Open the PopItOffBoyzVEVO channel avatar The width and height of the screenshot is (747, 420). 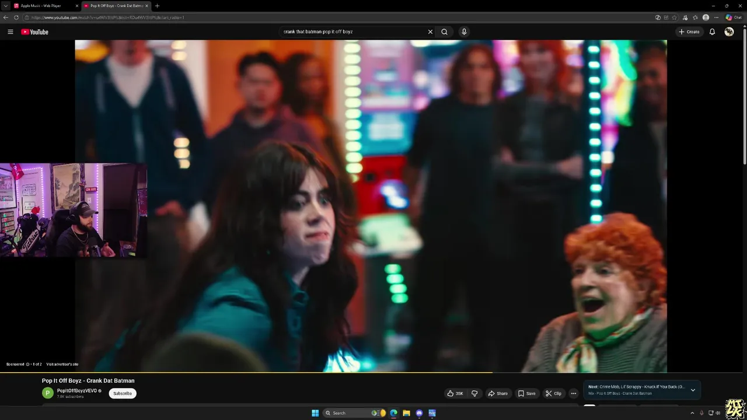click(x=47, y=393)
